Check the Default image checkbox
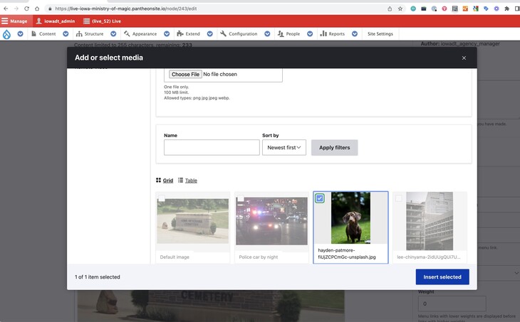520x322 pixels. [162, 198]
